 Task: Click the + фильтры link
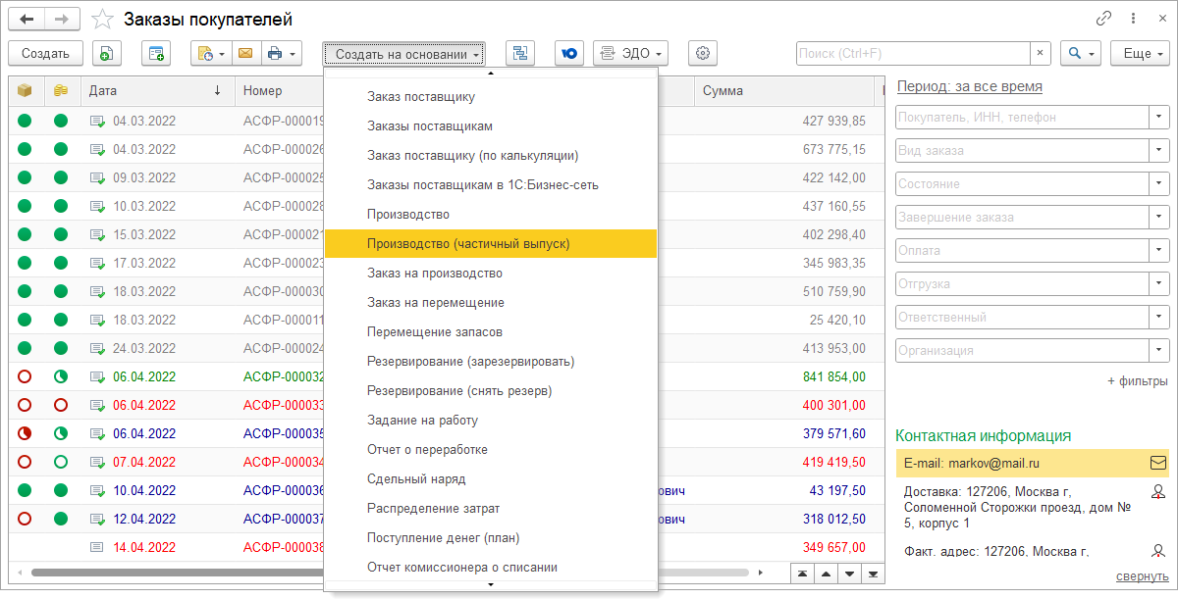point(1137,381)
